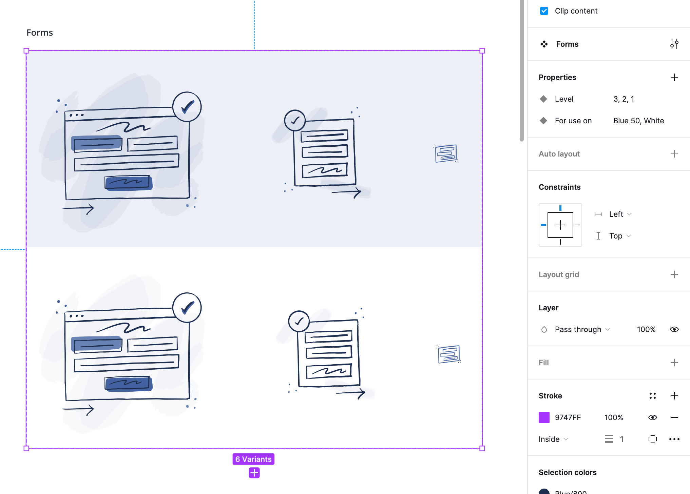690x494 pixels.
Task: Add auto layout with plus icon
Action: [x=674, y=154]
